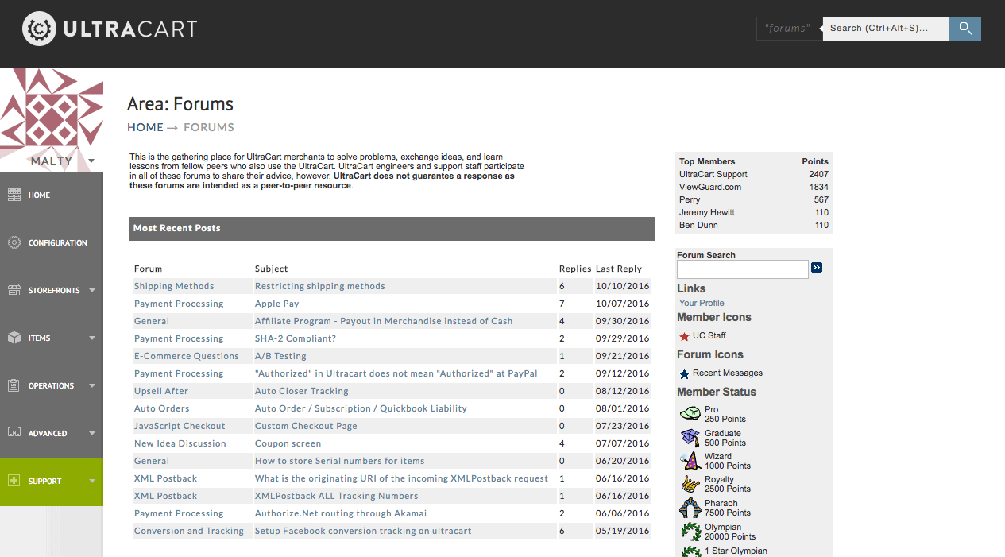Click the Forum Search text box

pos(743,269)
